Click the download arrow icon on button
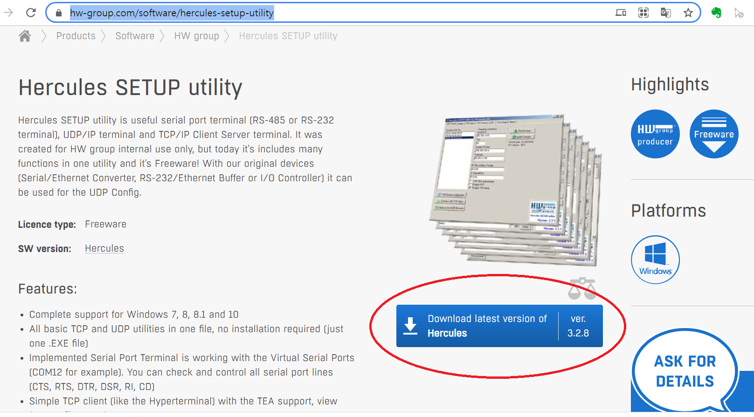Viewport: 754px width, 417px height. point(410,326)
